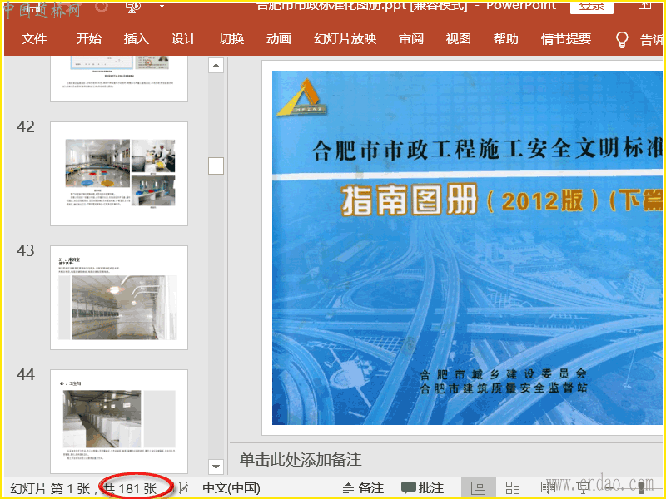Expand the Quick Access Toolbar customize arrow

162,7
